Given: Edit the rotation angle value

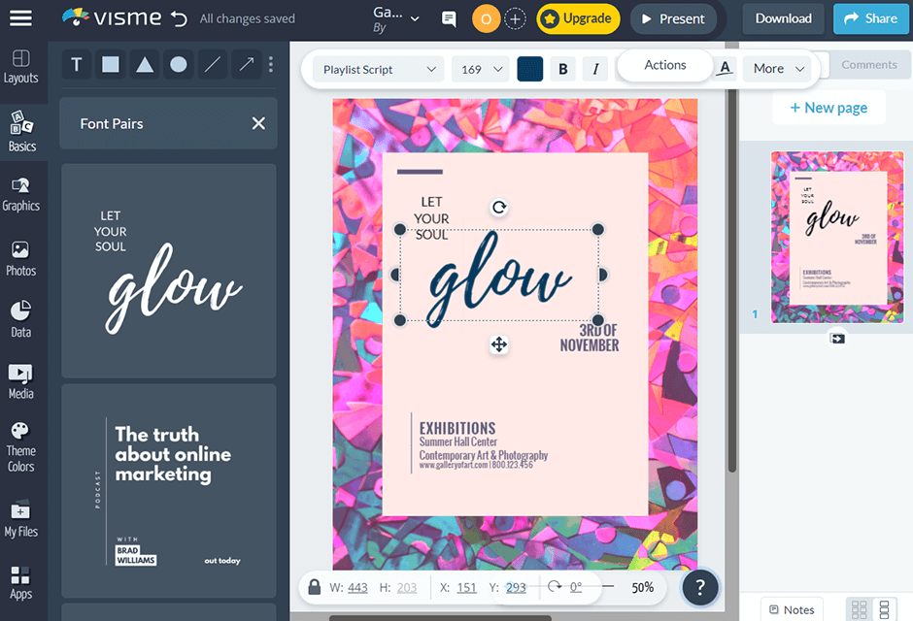Looking at the screenshot, I should click(576, 588).
